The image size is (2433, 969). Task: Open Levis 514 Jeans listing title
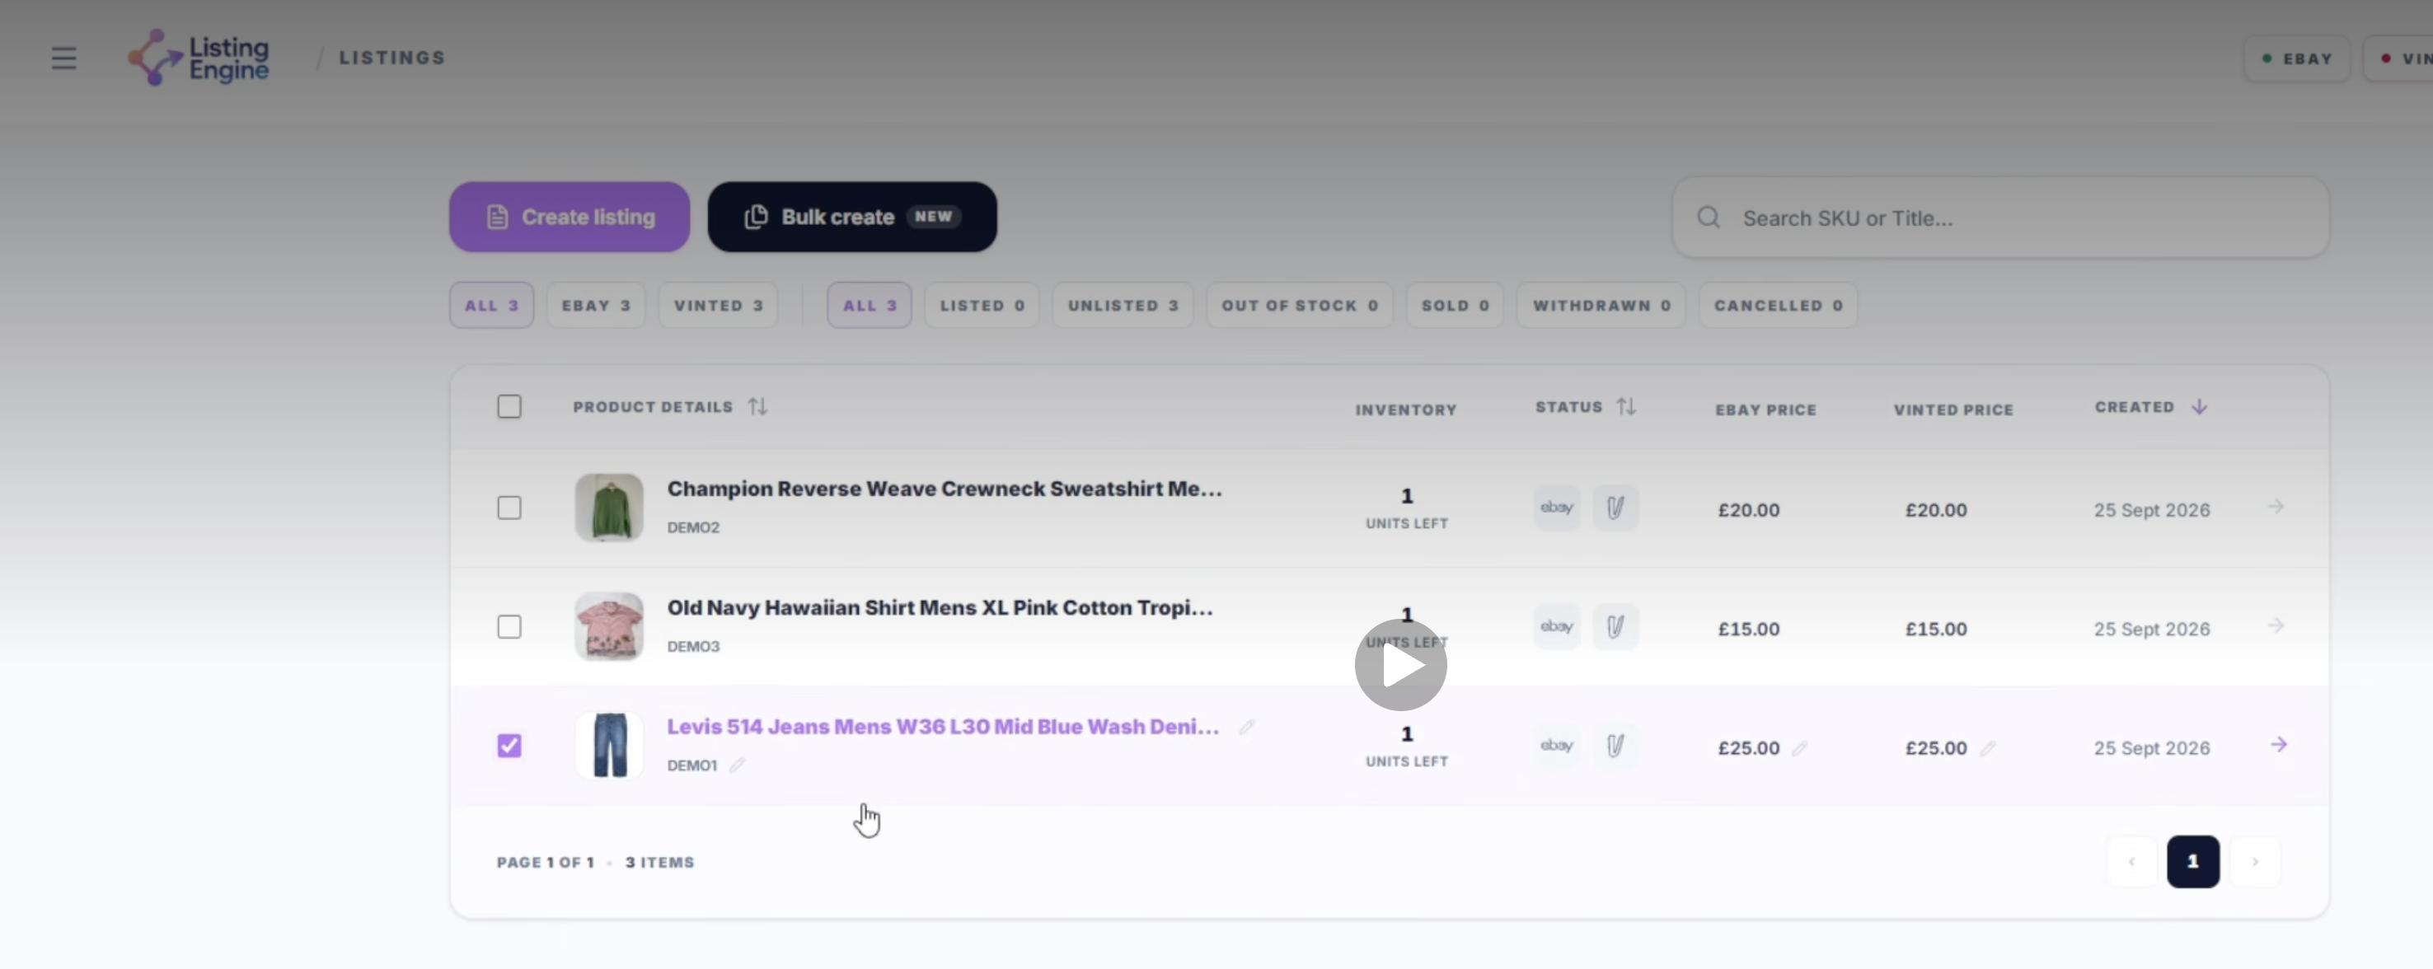click(943, 728)
